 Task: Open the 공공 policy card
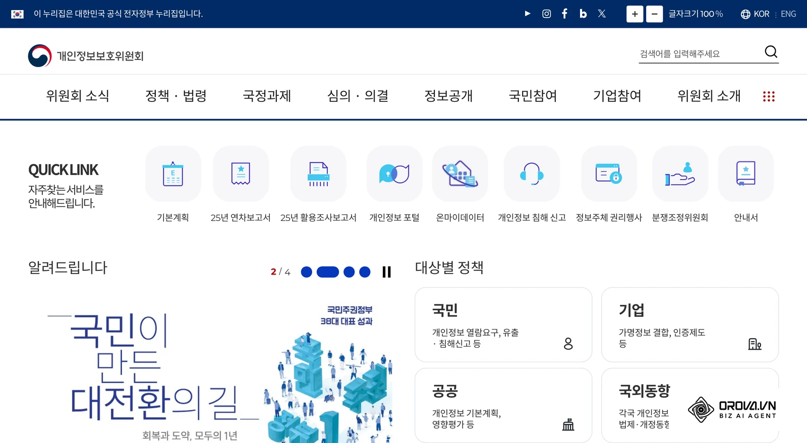pos(503,406)
